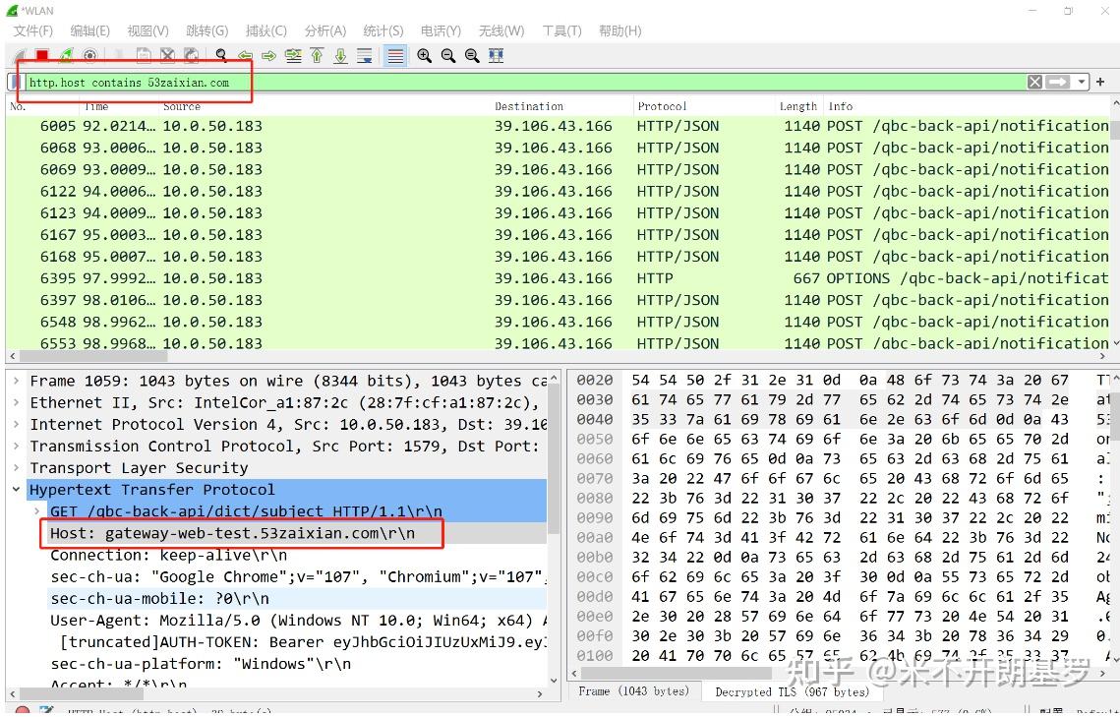Screen dimensions: 1120x717
Task: Jump to the last packet with down arrow
Action: click(x=339, y=55)
